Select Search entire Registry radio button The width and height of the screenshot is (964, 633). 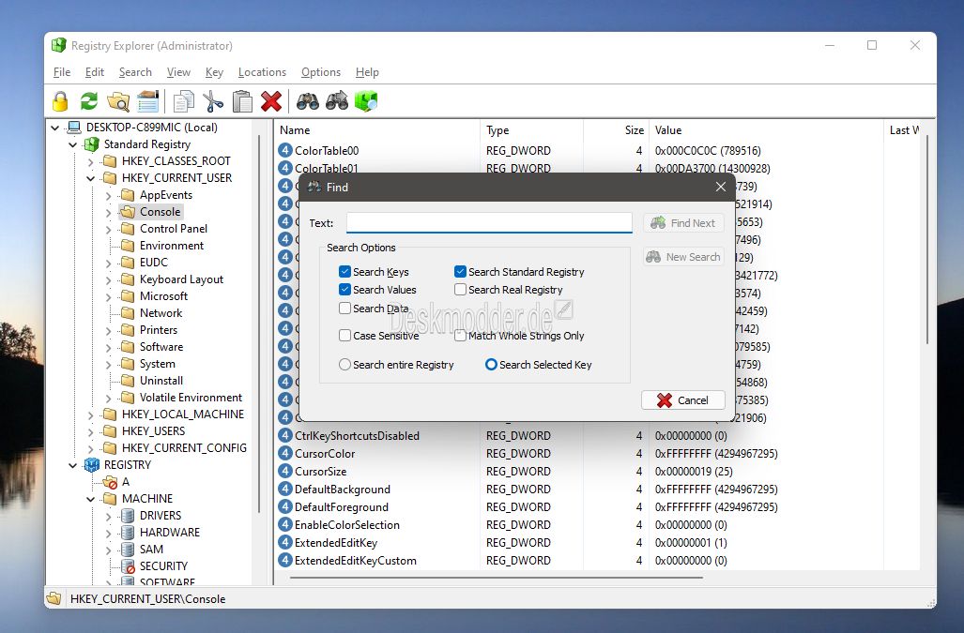pos(344,364)
